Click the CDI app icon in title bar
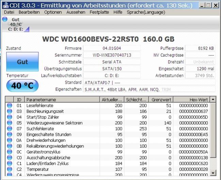Image resolution: width=221 pixels, height=180 pixels. click(6, 5)
